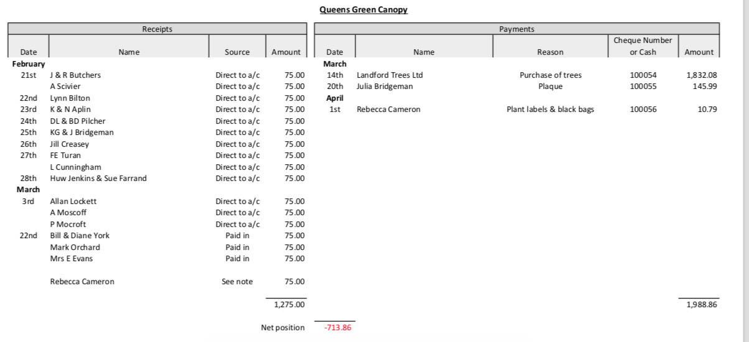Select the red -713.86 net position value
This screenshot has height=342, width=749.
(x=338, y=328)
